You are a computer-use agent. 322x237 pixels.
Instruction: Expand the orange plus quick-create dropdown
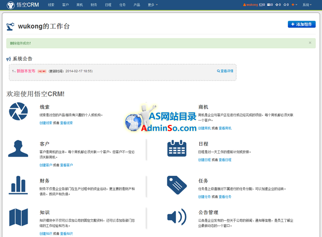point(294,5)
